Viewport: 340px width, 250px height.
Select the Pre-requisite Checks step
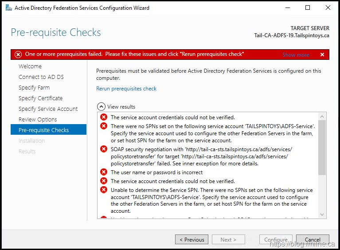44,130
